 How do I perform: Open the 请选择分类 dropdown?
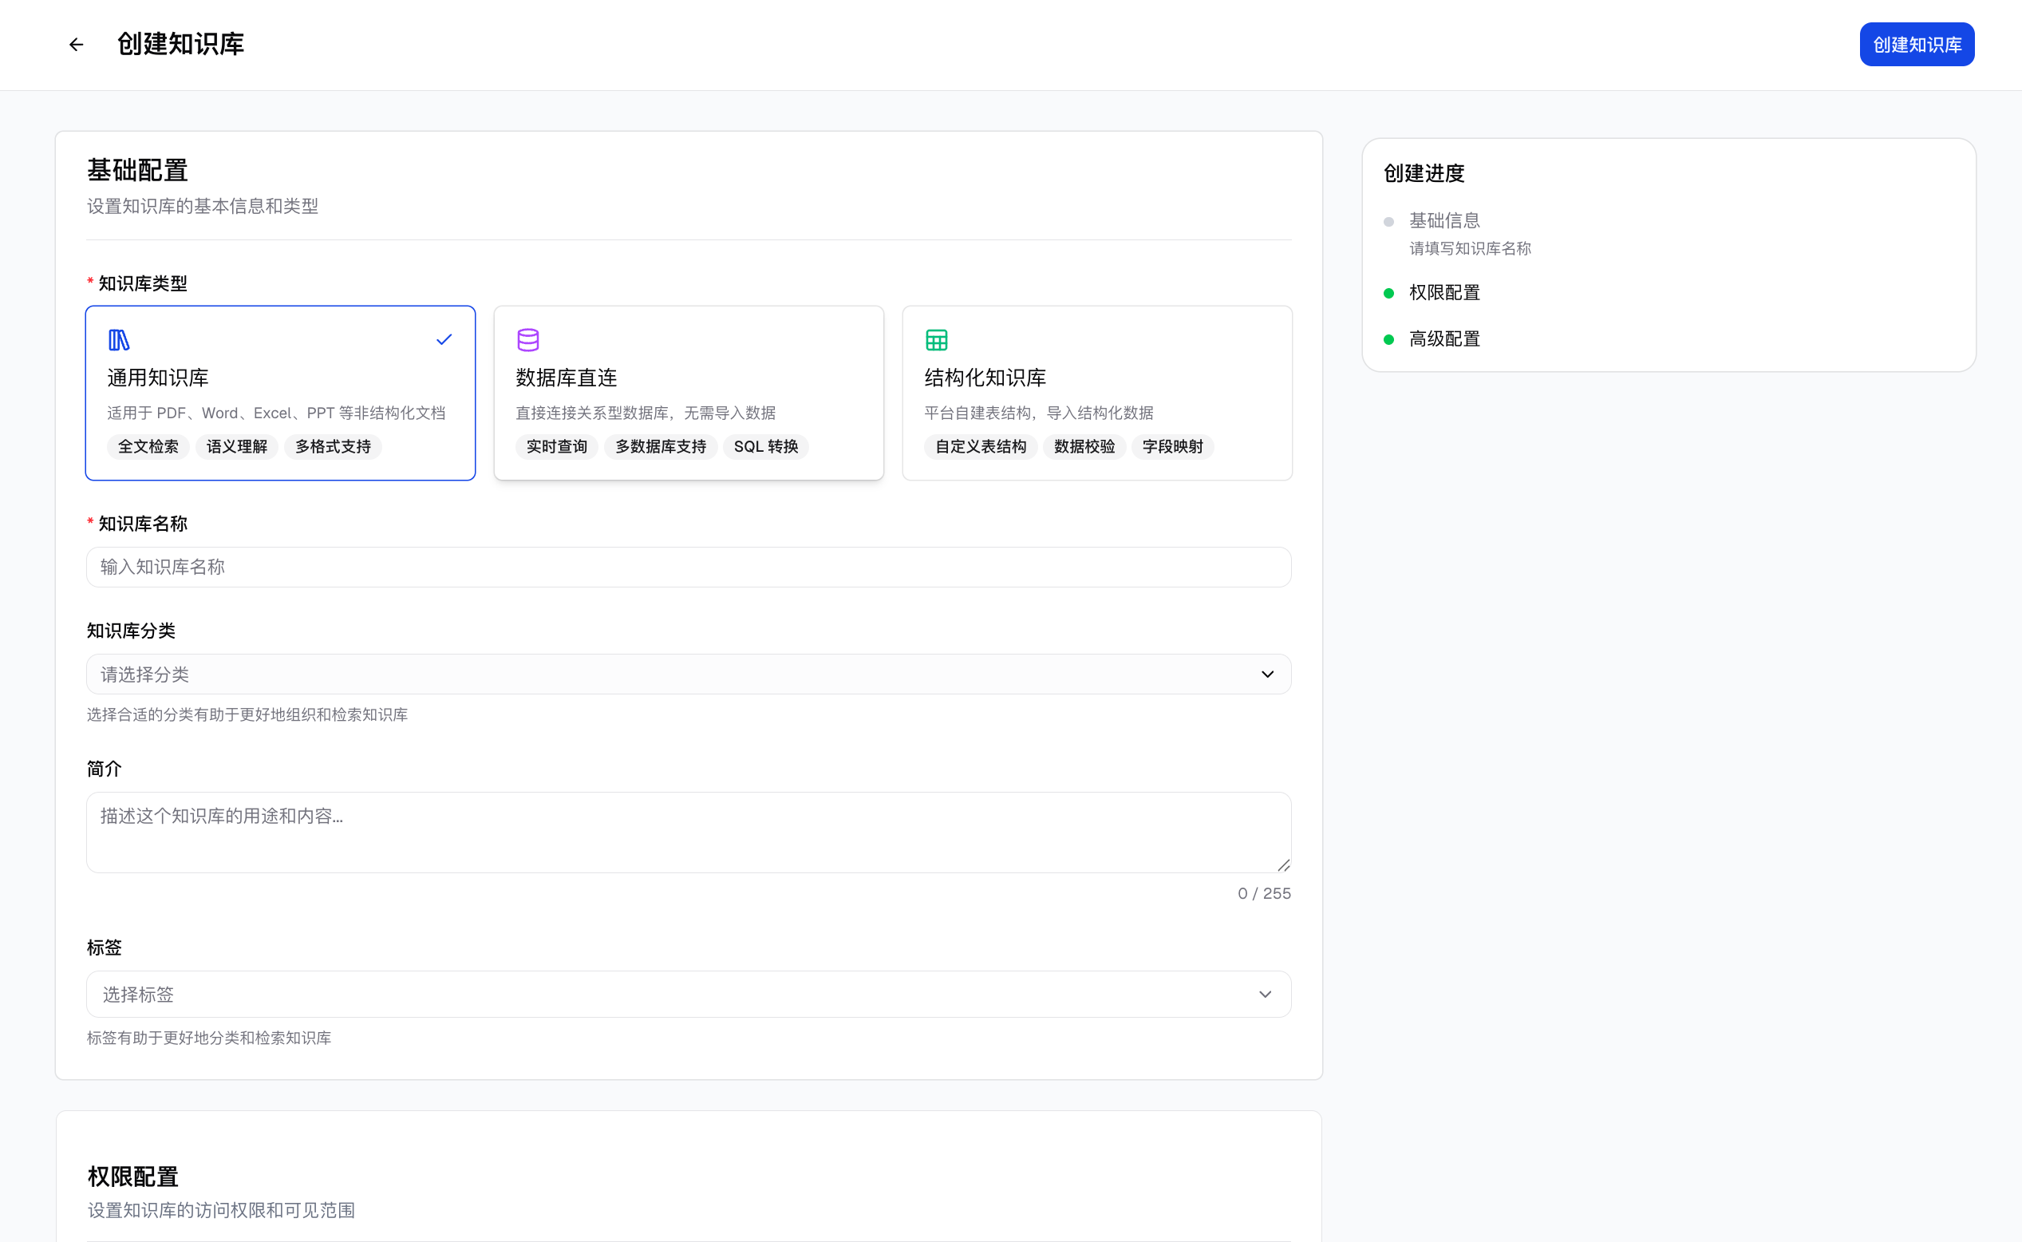pyautogui.click(x=688, y=674)
